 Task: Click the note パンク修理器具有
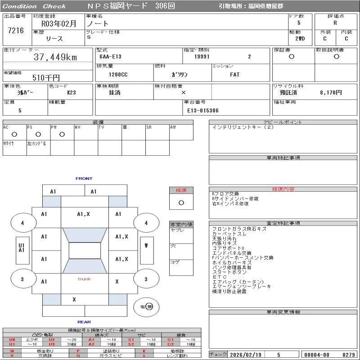232,267
